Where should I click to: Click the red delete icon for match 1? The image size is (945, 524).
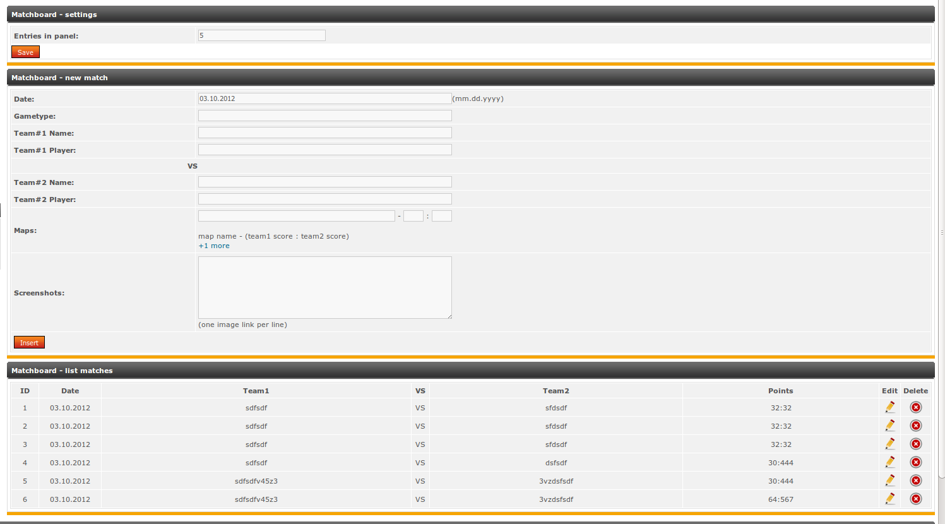pyautogui.click(x=915, y=407)
